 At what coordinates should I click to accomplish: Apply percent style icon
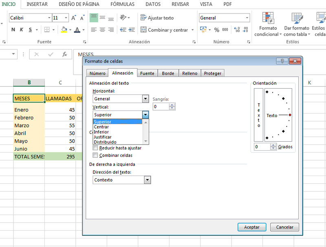coord(217,30)
